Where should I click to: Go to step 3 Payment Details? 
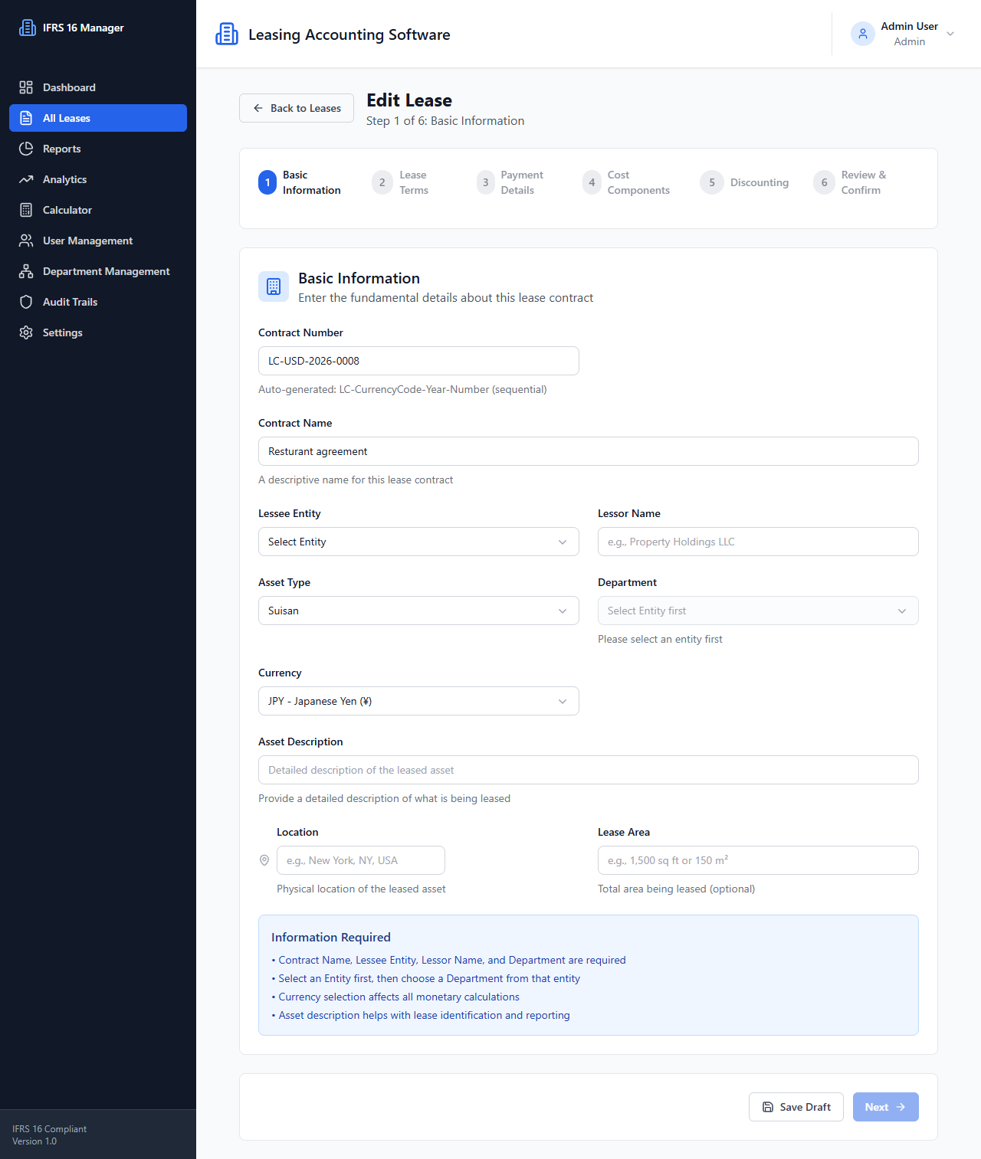(510, 182)
